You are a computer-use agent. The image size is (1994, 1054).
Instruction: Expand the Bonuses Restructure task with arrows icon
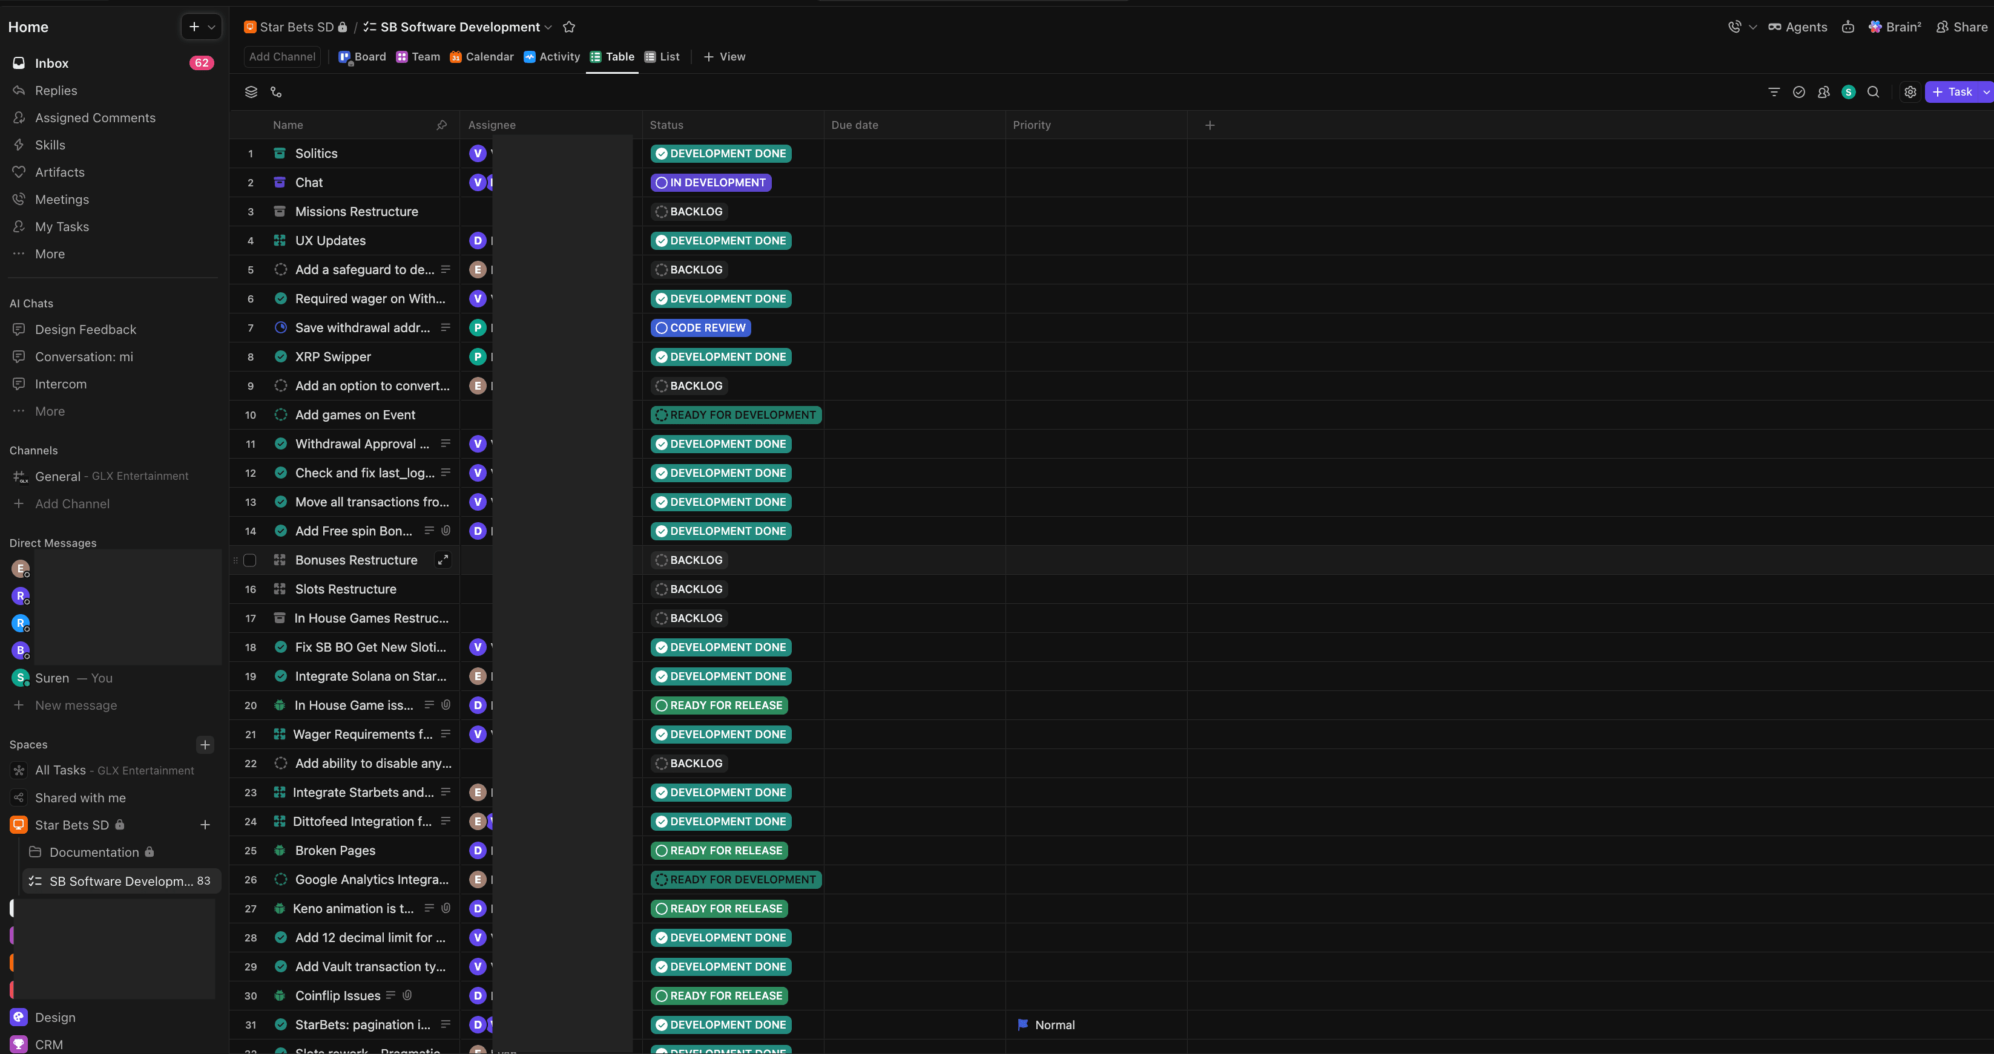[x=443, y=560]
